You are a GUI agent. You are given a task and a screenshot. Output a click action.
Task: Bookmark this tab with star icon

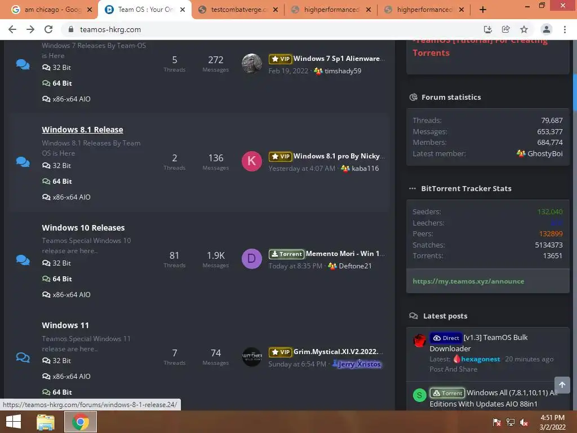pyautogui.click(x=524, y=29)
